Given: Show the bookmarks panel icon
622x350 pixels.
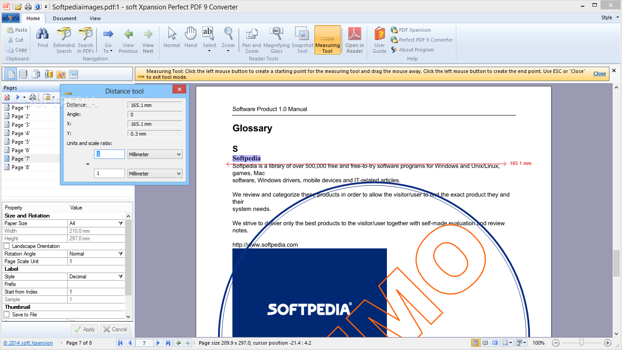Looking at the screenshot, I should point(23,74).
